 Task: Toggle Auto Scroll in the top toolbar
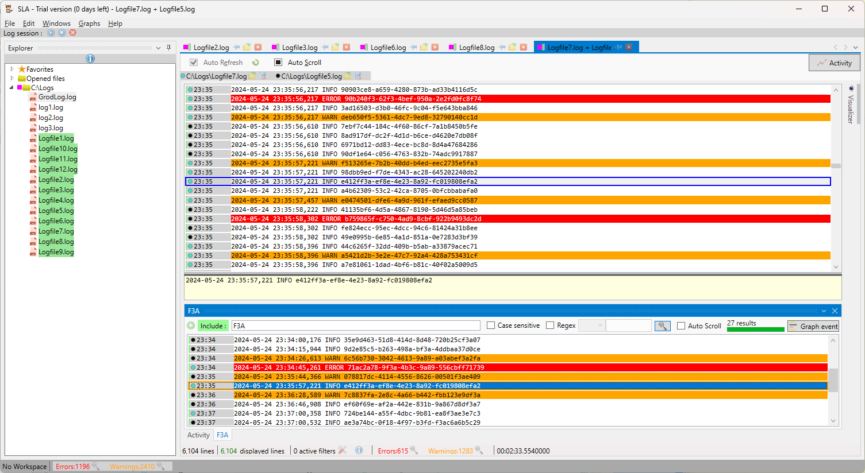(x=278, y=63)
